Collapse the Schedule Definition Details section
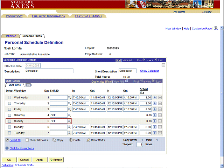Screen dimensions: 224x168 click(163, 65)
